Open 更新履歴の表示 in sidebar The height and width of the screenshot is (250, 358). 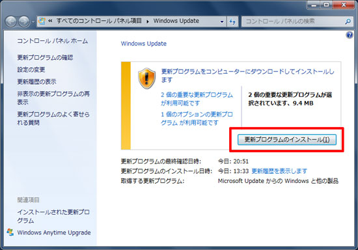click(36, 82)
